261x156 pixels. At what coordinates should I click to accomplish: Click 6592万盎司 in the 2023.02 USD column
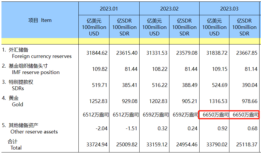point(156,115)
